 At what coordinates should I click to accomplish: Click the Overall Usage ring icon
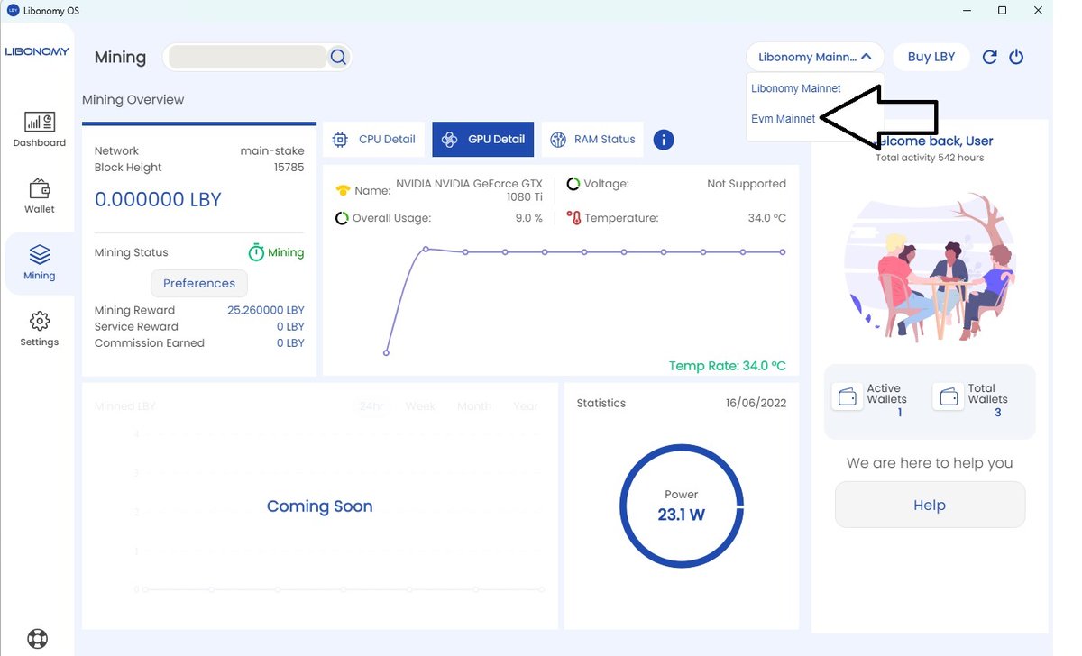(342, 218)
